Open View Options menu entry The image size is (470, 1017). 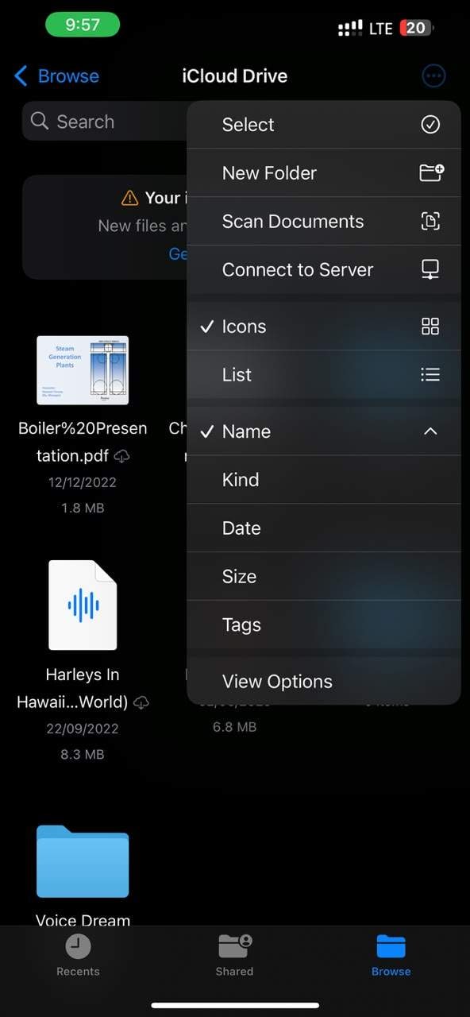coord(324,682)
